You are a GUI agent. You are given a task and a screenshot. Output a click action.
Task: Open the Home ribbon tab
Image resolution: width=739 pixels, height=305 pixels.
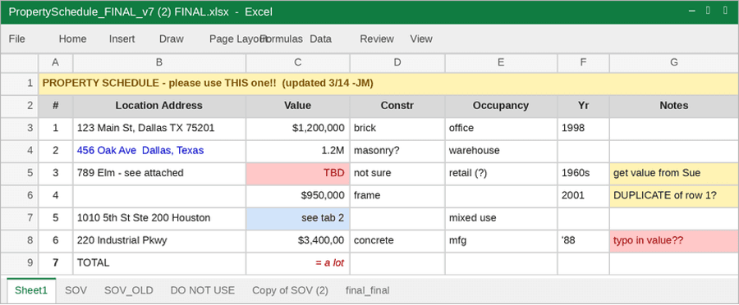pyautogui.click(x=72, y=39)
